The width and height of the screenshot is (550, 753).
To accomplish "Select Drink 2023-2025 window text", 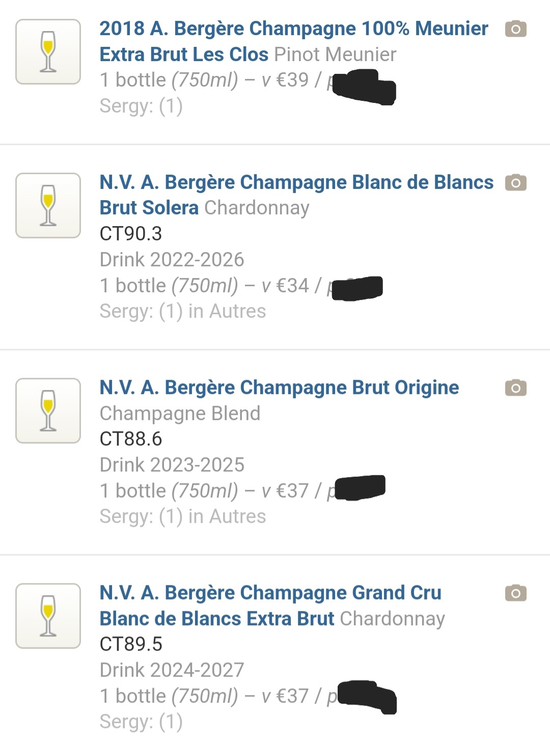I will (x=172, y=465).
